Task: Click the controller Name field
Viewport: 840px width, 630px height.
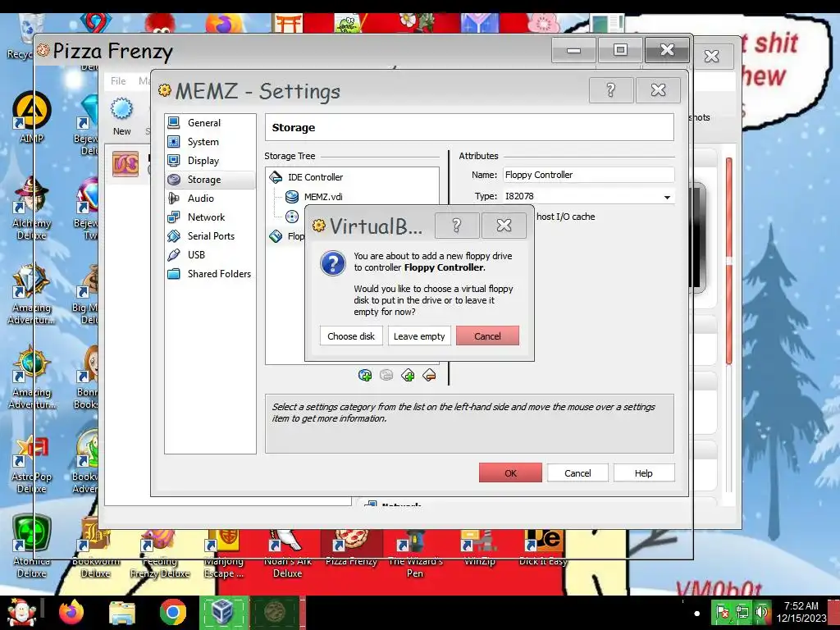Action: tap(588, 175)
